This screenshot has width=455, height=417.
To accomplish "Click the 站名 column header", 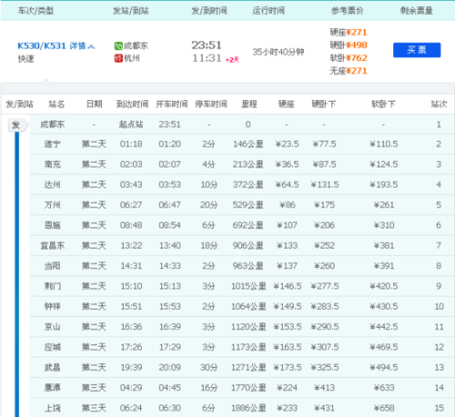I will (x=56, y=104).
